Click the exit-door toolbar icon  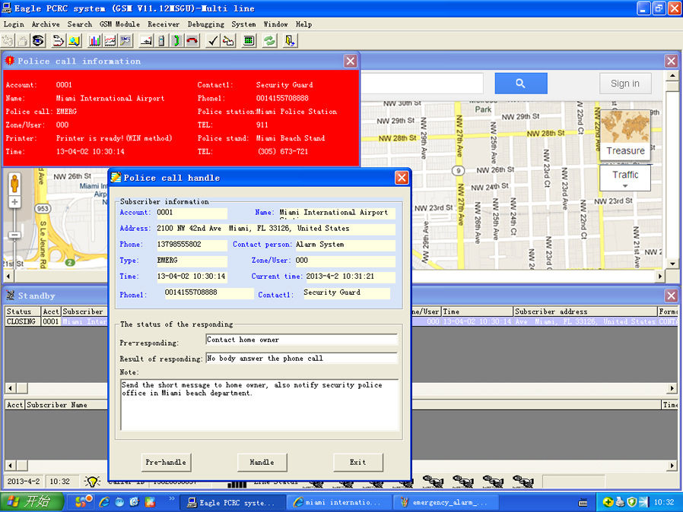[x=289, y=40]
